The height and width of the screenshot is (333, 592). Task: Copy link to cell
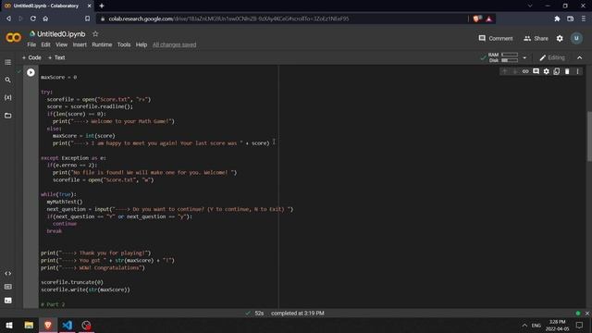[525, 71]
